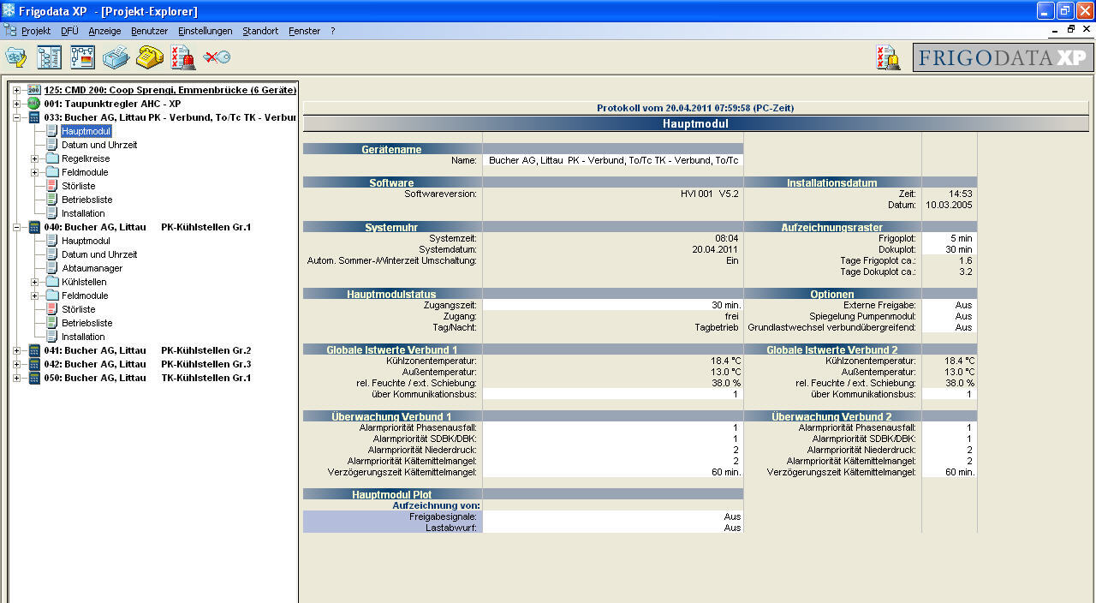Screen dimensions: 1096x603
Task: Open the DFÜ menu
Action: click(x=69, y=31)
